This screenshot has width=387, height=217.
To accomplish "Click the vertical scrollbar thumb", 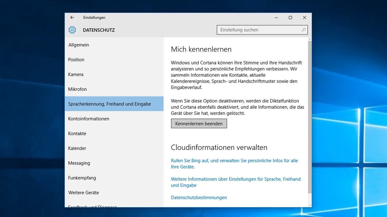I will coord(310,117).
